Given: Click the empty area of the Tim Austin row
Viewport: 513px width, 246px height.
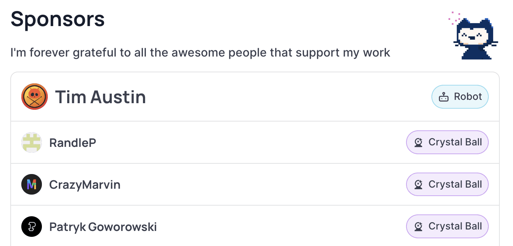Looking at the screenshot, I should (x=288, y=97).
